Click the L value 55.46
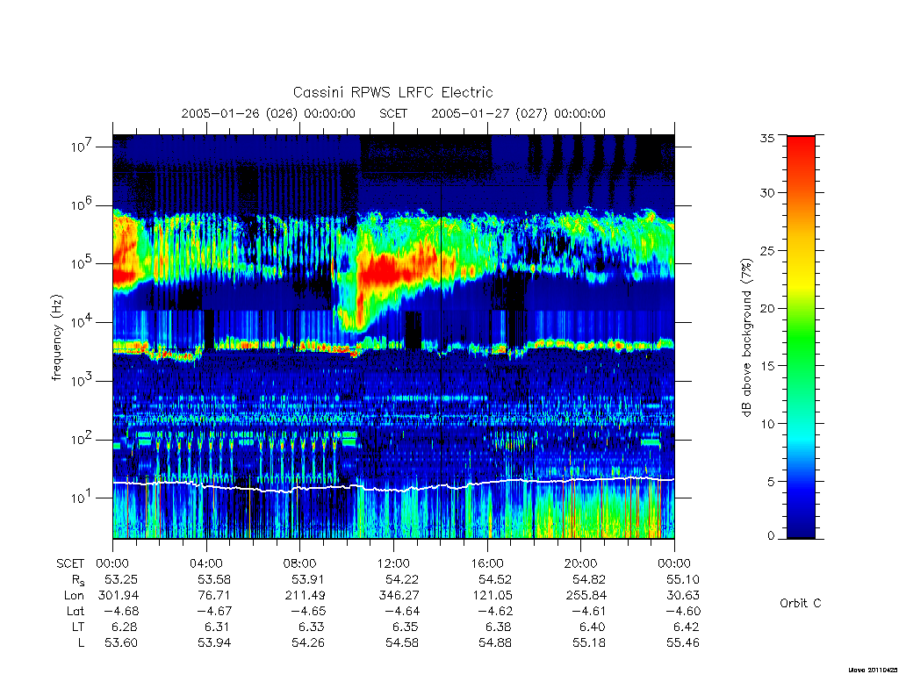The height and width of the screenshot is (674, 899). (683, 643)
